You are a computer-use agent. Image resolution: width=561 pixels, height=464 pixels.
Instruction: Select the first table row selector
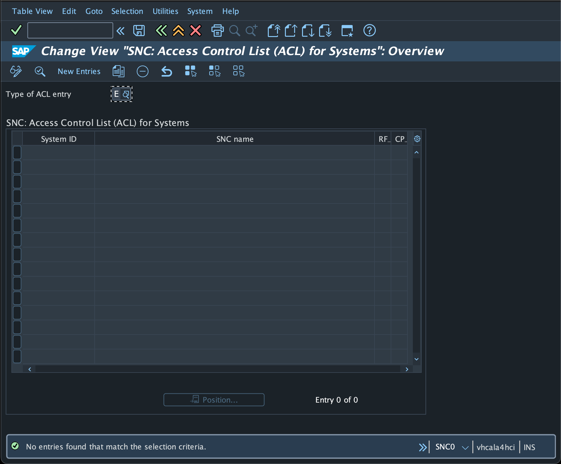coord(17,153)
